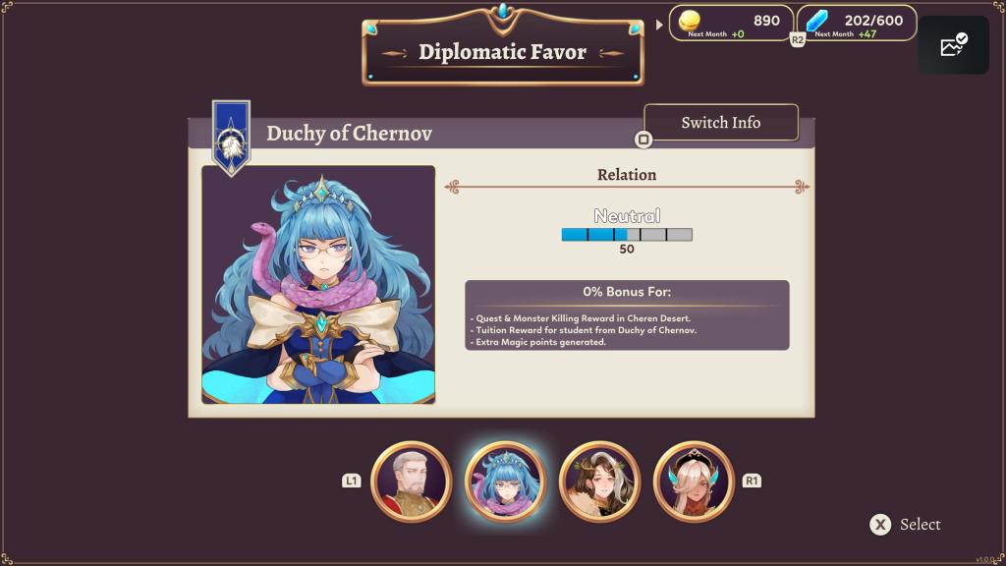Select the grey-haired king portrait
This screenshot has height=566, width=1006.
(x=412, y=481)
